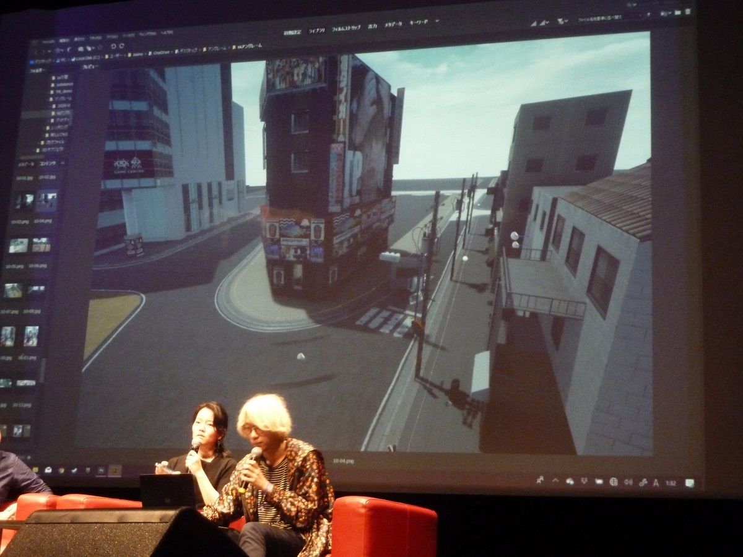Image resolution: width=743 pixels, height=557 pixels.
Task: Switch to ライブラリ workspace
Action: pyautogui.click(x=316, y=30)
